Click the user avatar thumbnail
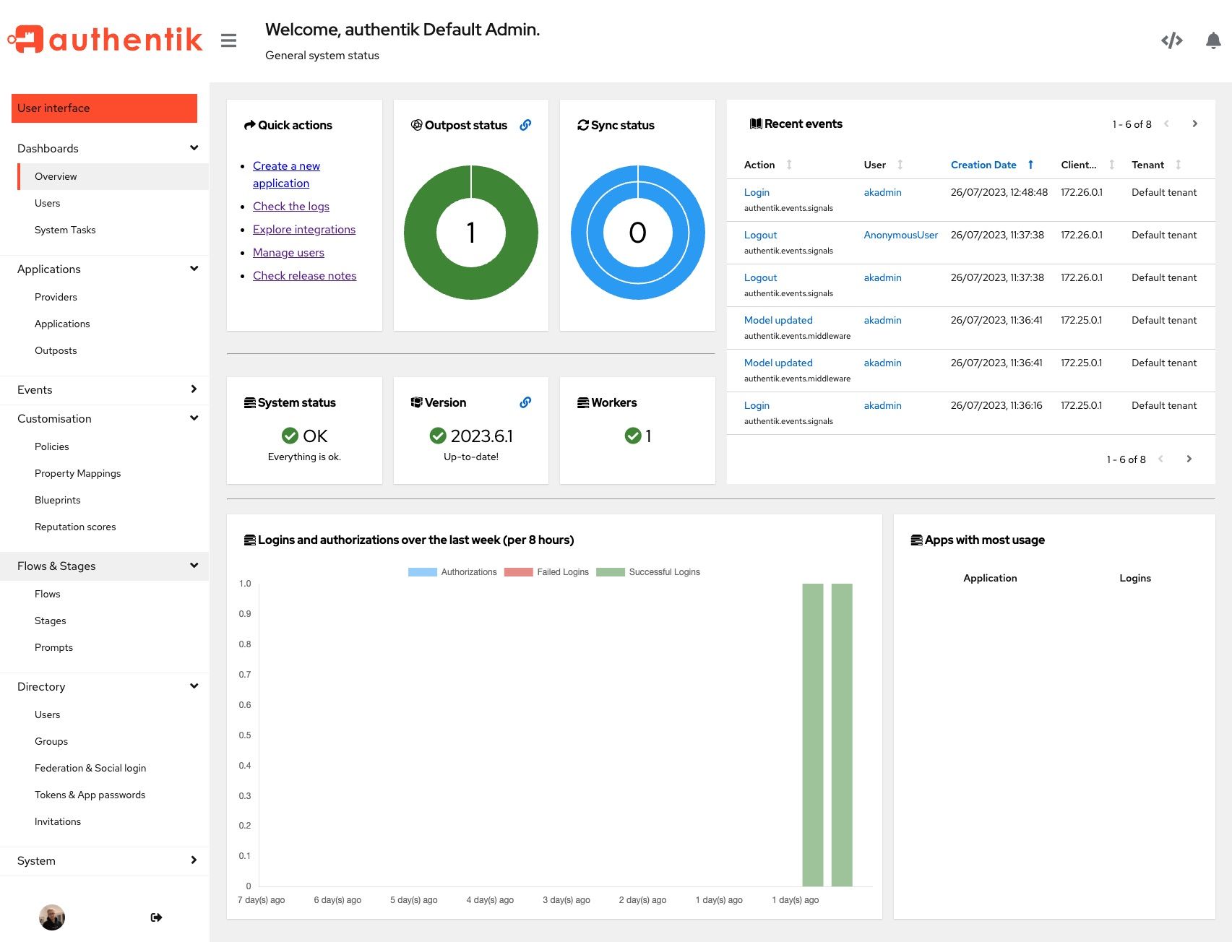The image size is (1232, 942). pos(52,917)
